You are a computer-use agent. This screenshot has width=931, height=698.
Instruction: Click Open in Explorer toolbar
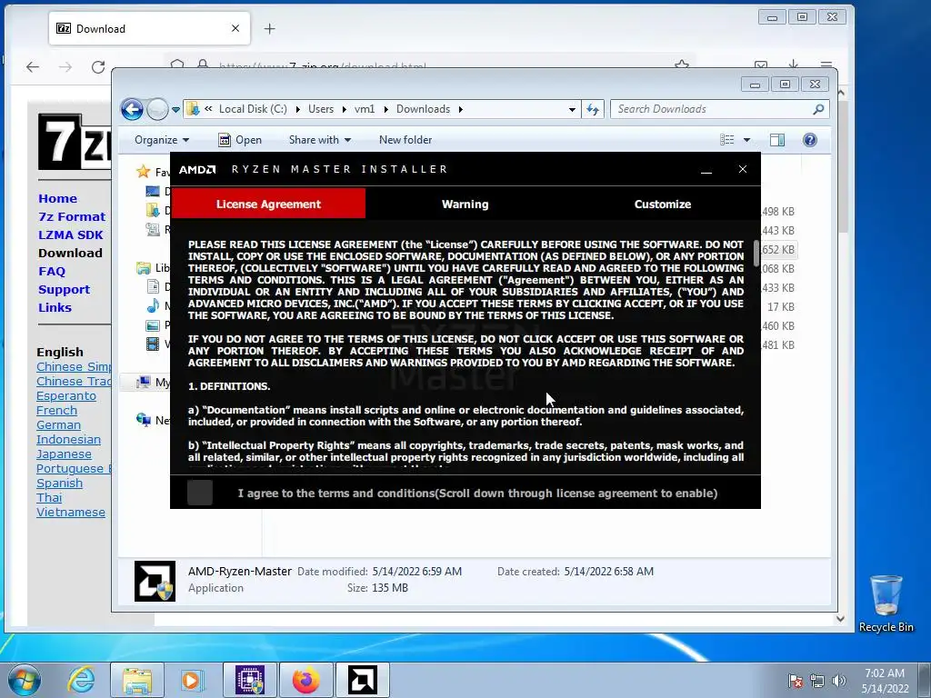[x=240, y=140]
